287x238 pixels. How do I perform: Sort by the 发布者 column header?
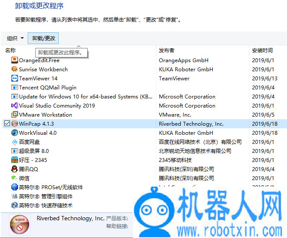[x=167, y=51]
